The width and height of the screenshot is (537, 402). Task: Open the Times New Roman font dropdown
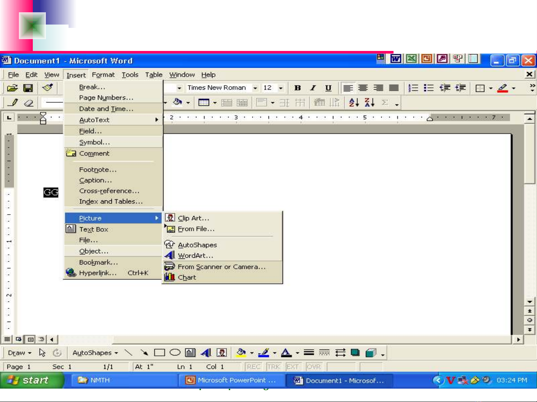point(255,88)
